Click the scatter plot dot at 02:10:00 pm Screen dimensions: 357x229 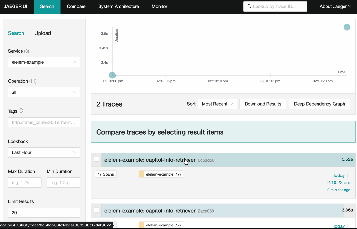click(x=112, y=75)
